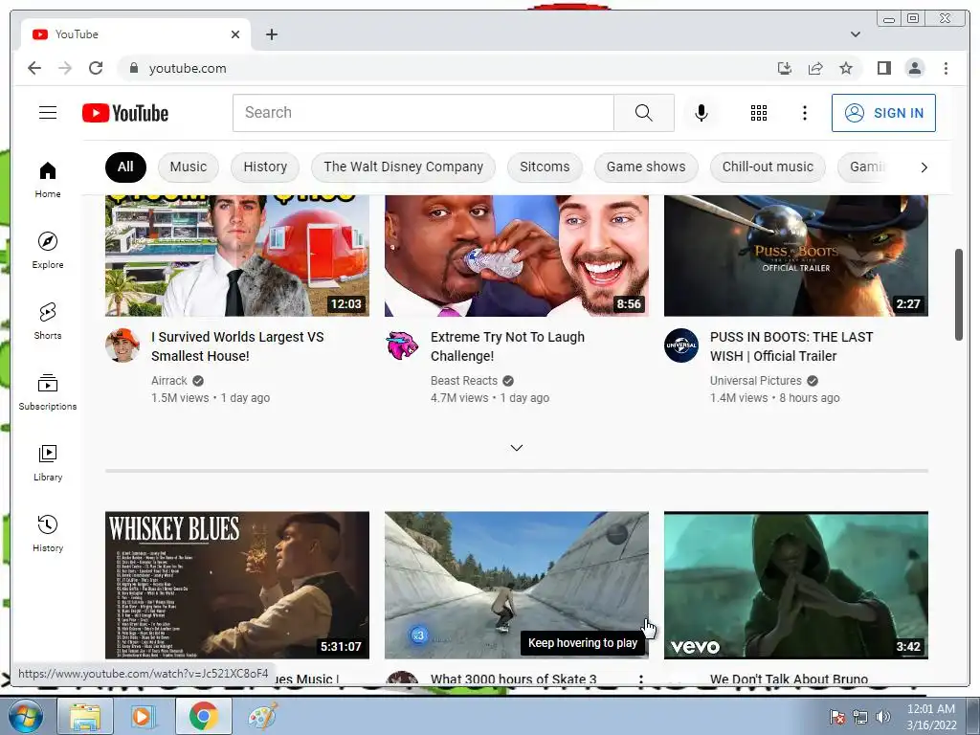
Task: Open the Beast Reacts channel name
Action: tap(464, 381)
